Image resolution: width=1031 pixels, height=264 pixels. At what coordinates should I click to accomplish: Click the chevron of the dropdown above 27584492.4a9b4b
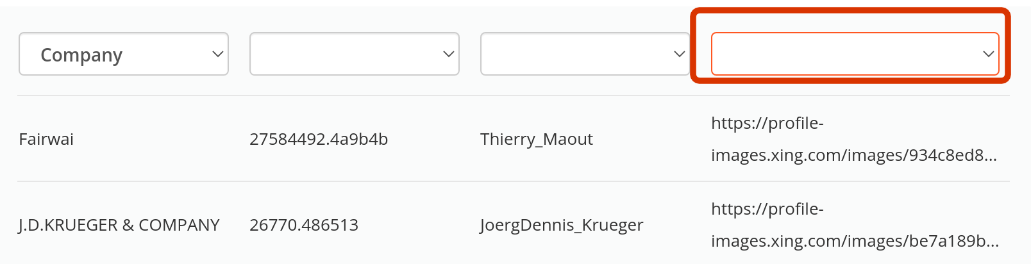pos(449,54)
